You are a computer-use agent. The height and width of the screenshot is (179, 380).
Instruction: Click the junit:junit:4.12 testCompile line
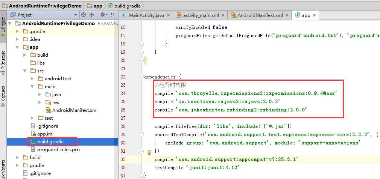tap(197, 167)
